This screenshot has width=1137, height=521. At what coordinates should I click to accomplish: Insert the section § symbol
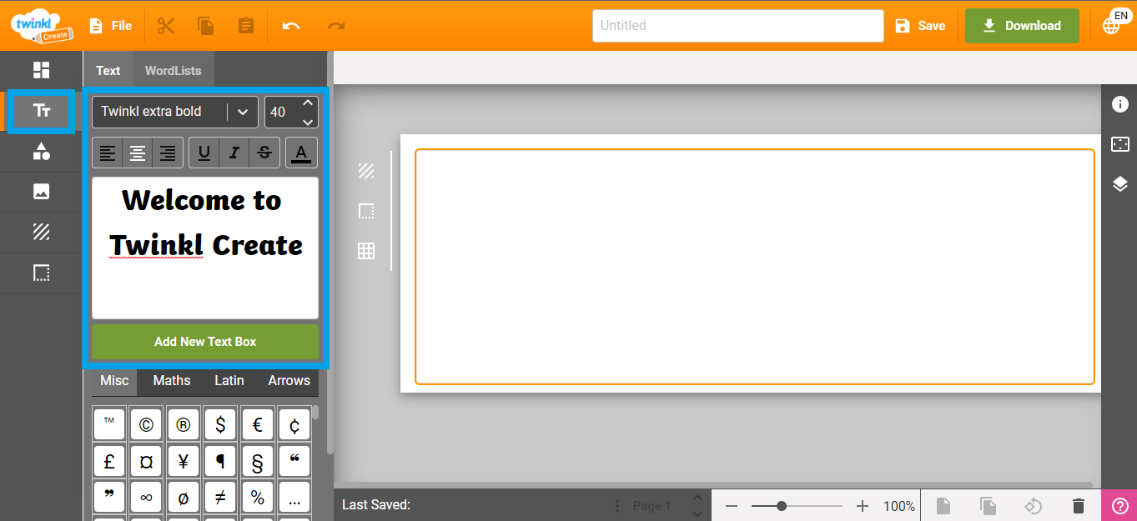[257, 461]
